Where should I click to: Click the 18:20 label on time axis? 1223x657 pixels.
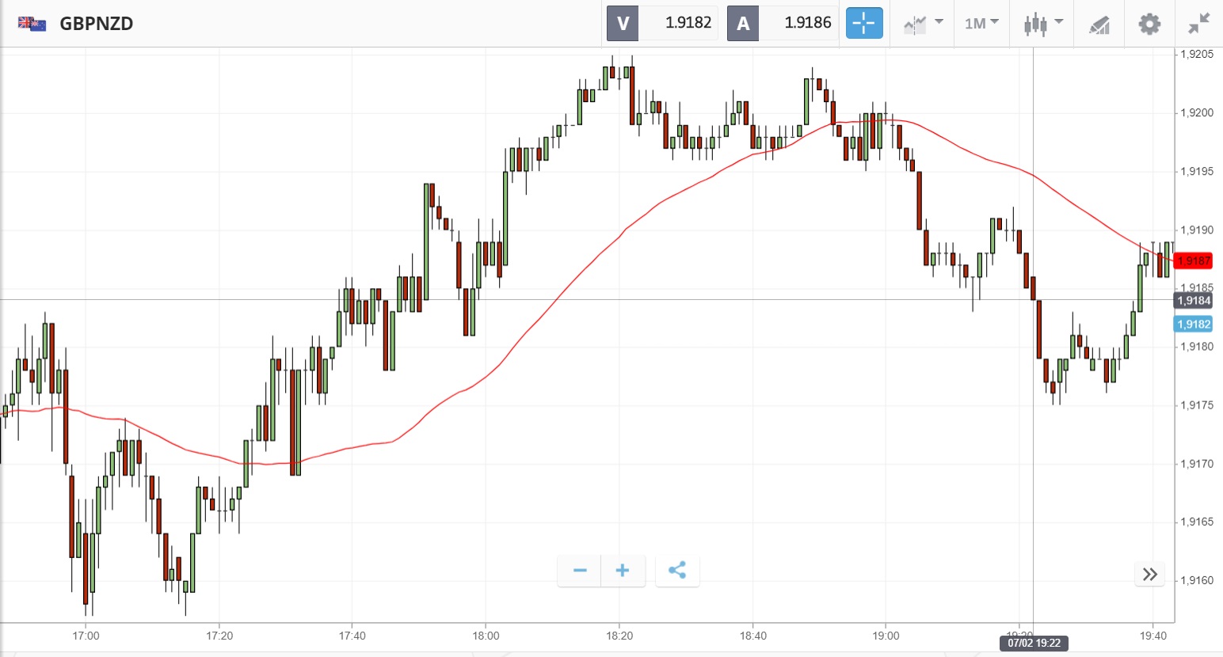619,636
